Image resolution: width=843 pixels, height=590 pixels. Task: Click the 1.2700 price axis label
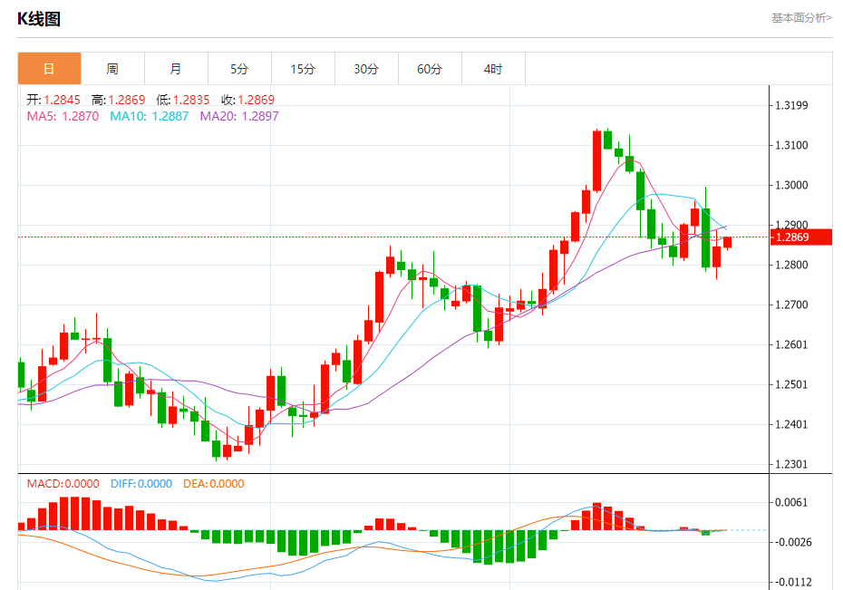pyautogui.click(x=791, y=305)
